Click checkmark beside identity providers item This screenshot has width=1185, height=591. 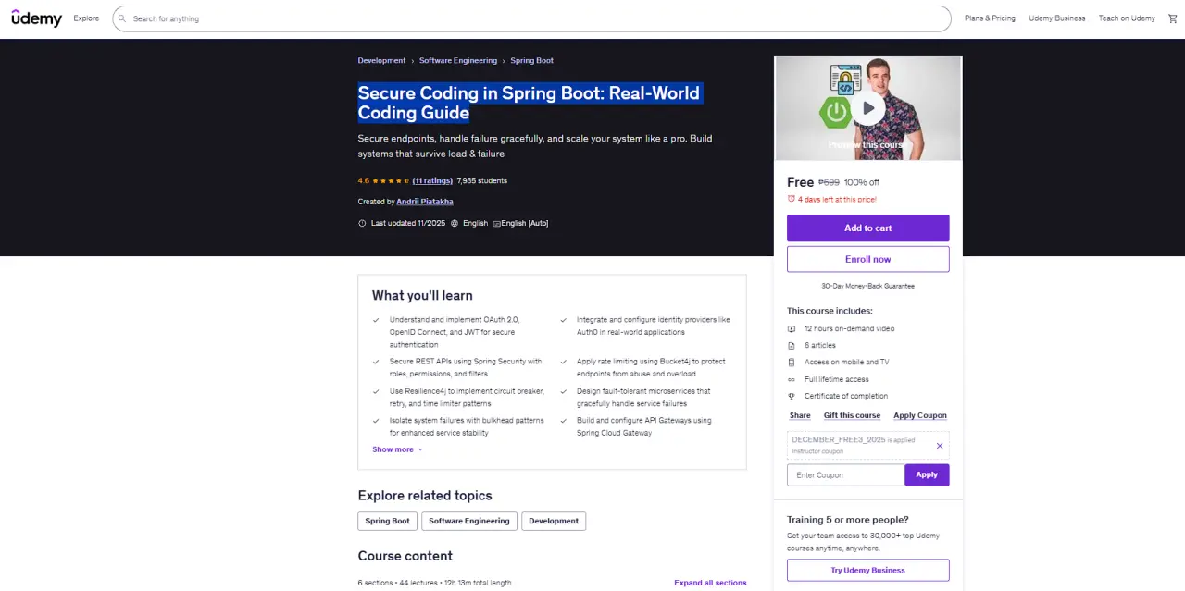[x=563, y=320]
